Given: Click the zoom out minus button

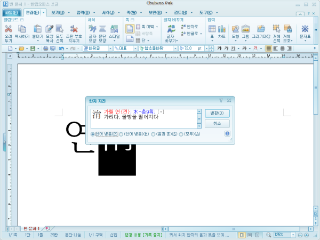Looking at the screenshot, I should point(300,235).
